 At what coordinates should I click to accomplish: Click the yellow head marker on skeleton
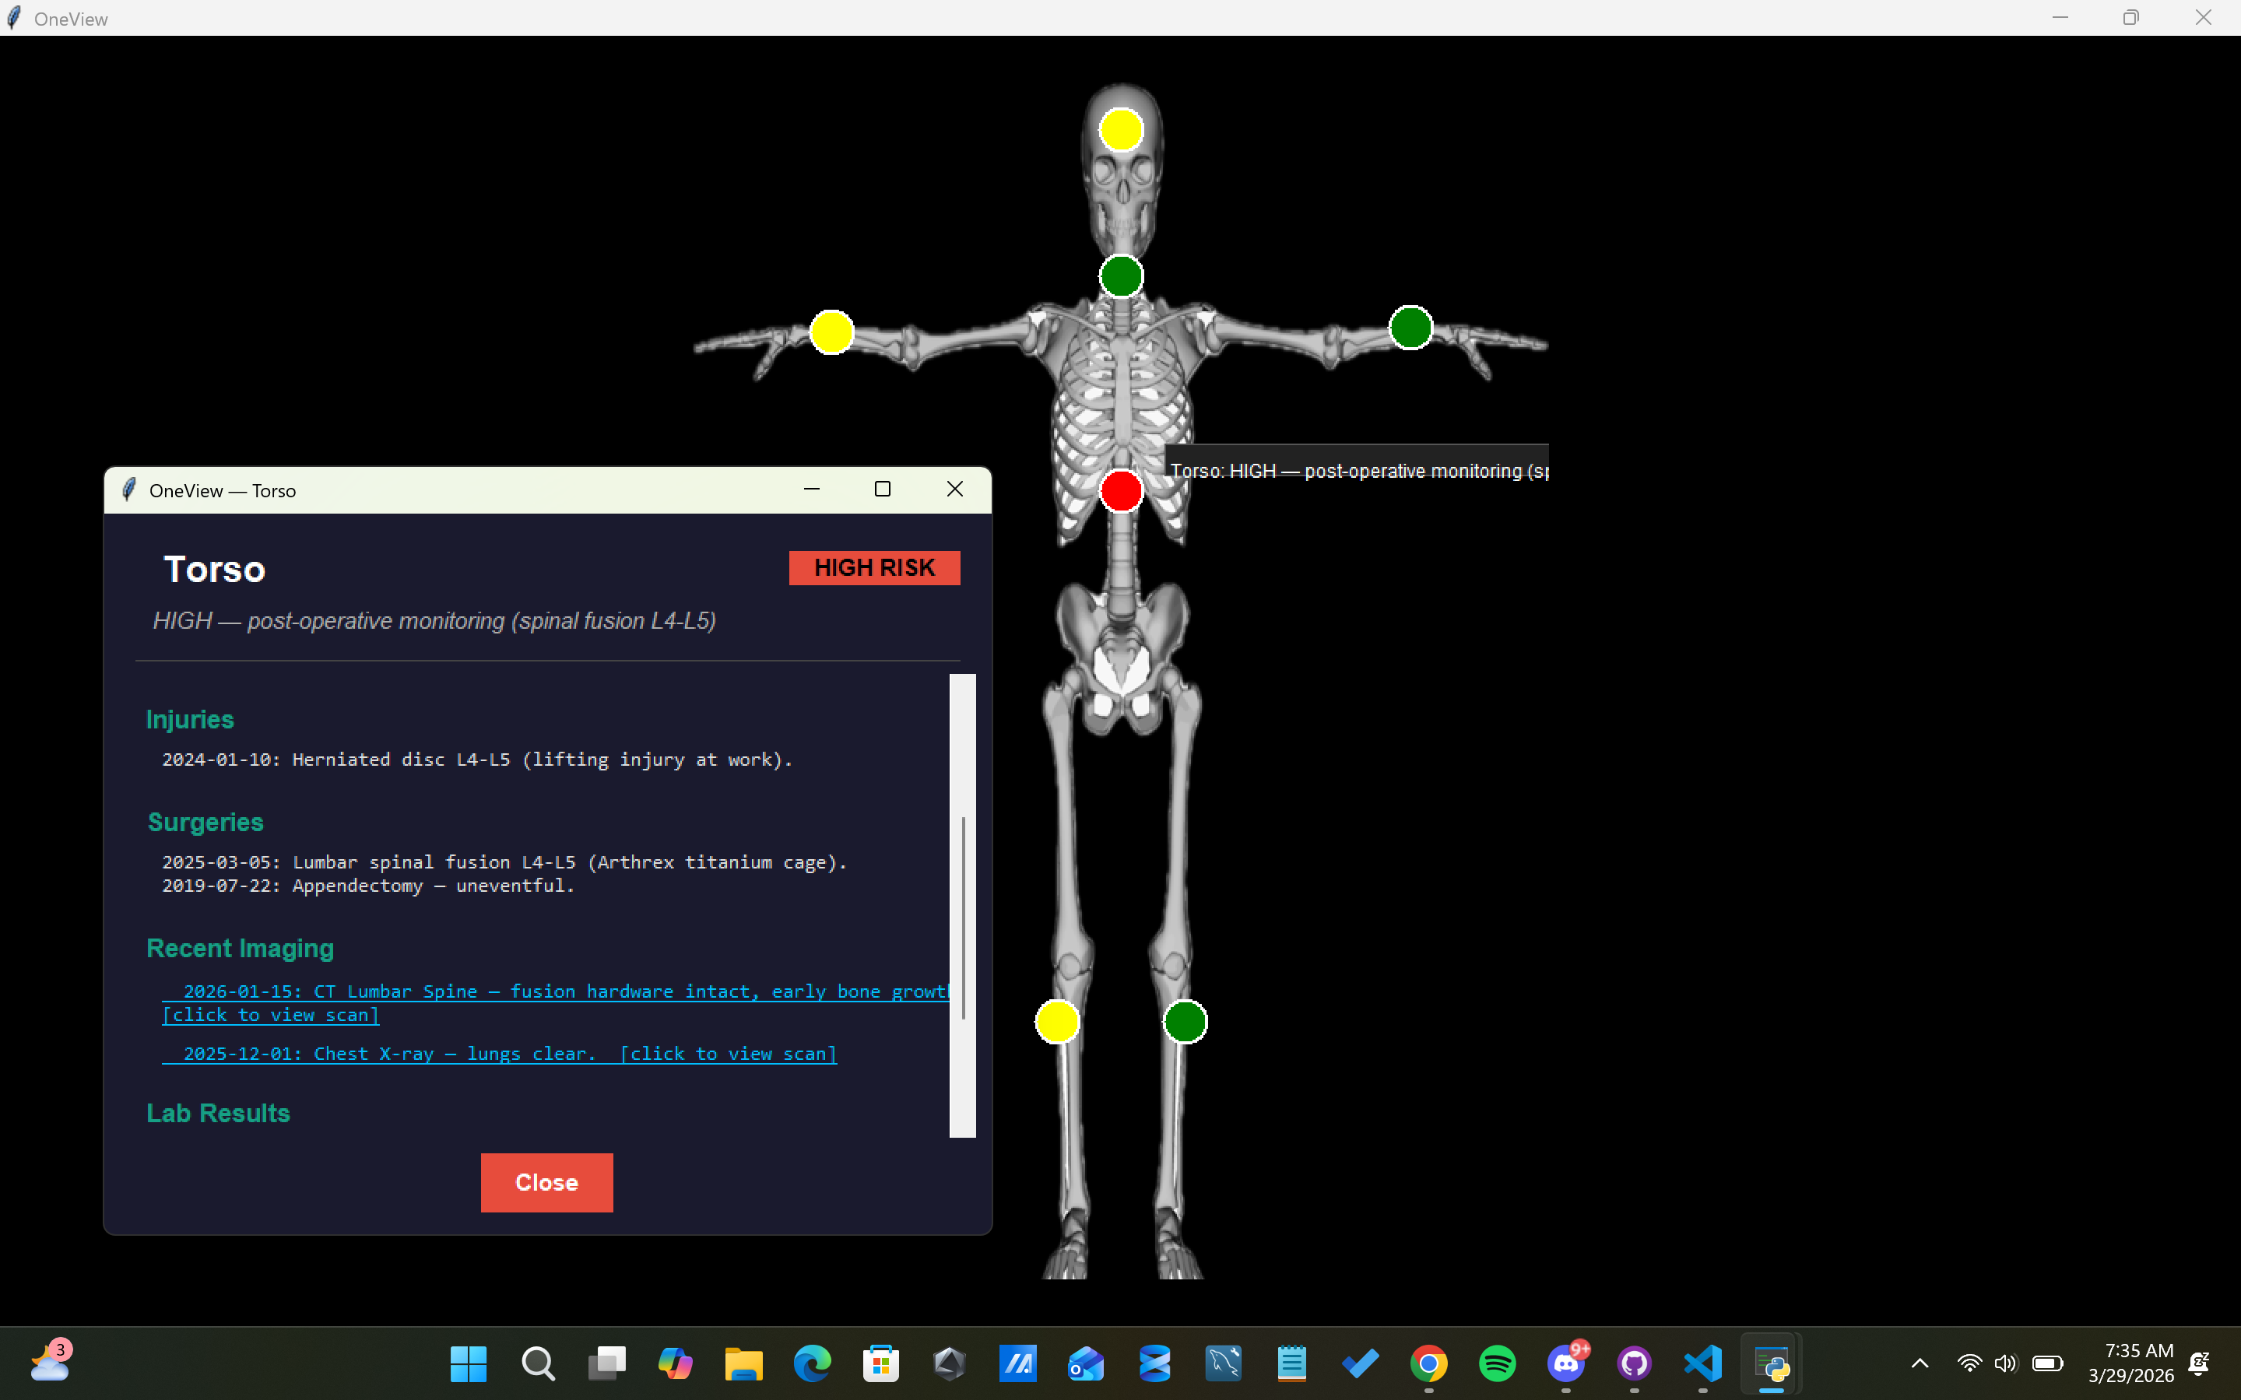click(x=1121, y=130)
